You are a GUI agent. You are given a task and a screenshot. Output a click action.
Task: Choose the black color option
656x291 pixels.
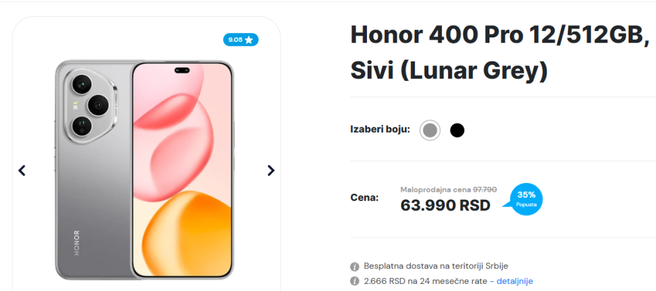pyautogui.click(x=457, y=131)
